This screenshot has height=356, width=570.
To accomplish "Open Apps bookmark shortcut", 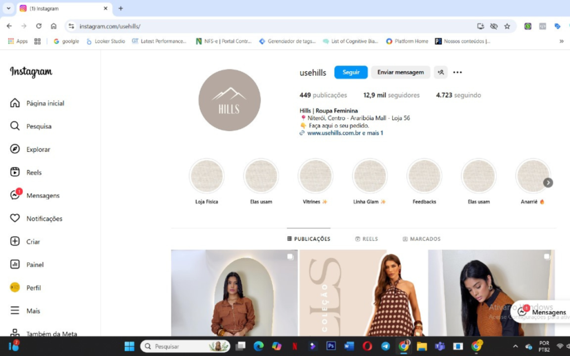I will tap(18, 41).
